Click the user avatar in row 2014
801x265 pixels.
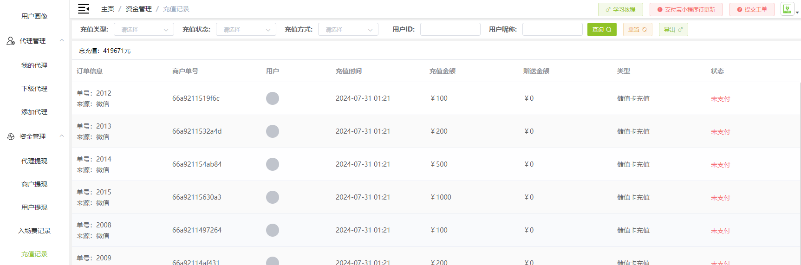[273, 164]
